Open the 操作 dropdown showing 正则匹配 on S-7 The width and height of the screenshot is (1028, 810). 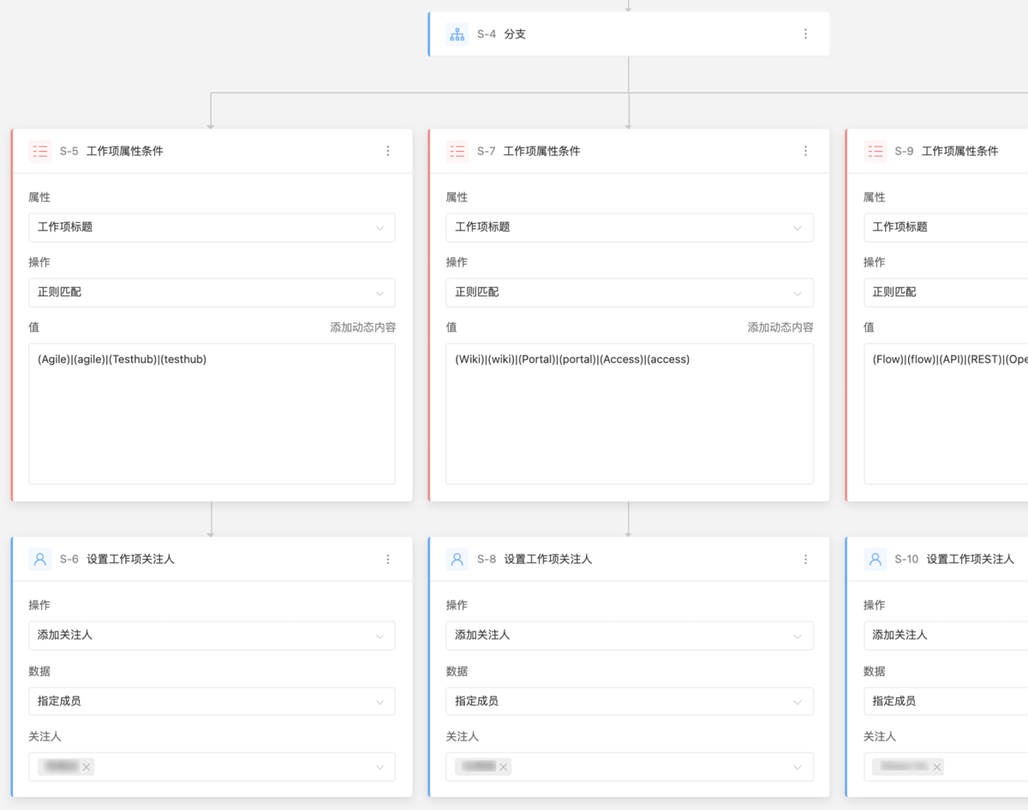coord(629,292)
